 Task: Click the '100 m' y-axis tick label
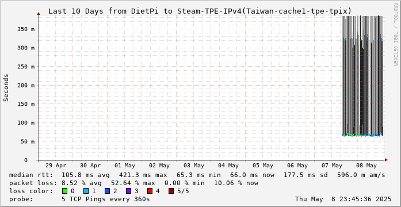(x=26, y=122)
